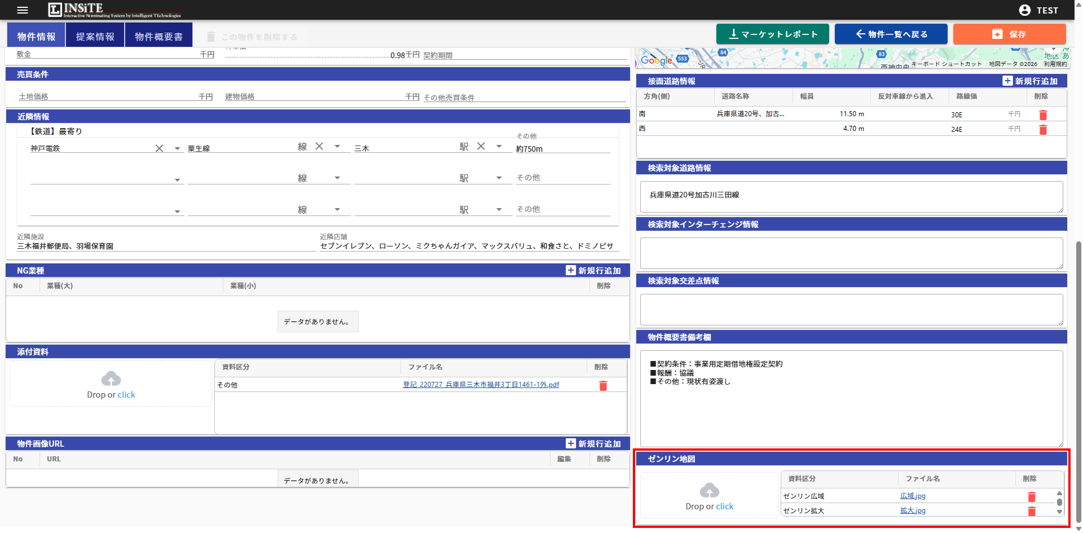The image size is (1083, 533).
Task: Click the 保存 save button
Action: coord(1009,34)
